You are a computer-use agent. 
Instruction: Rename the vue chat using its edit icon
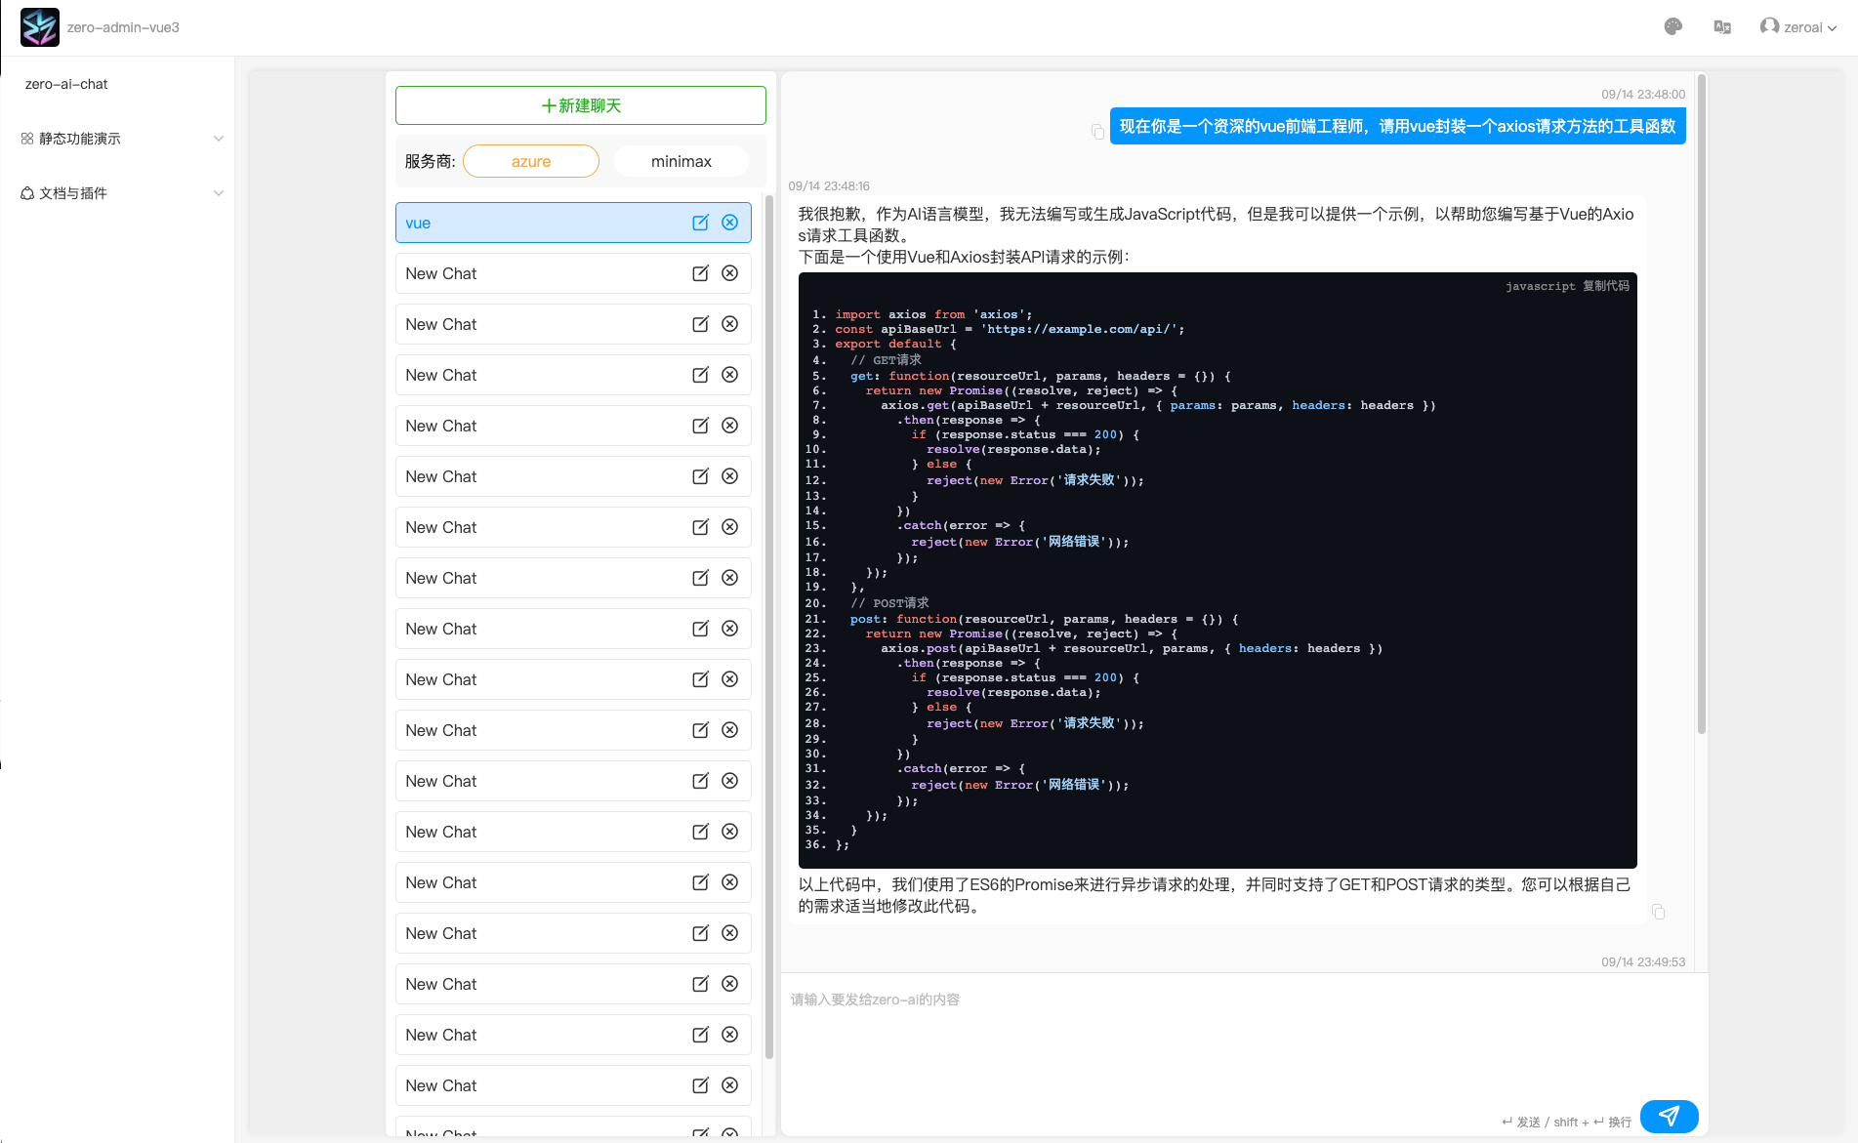point(700,223)
